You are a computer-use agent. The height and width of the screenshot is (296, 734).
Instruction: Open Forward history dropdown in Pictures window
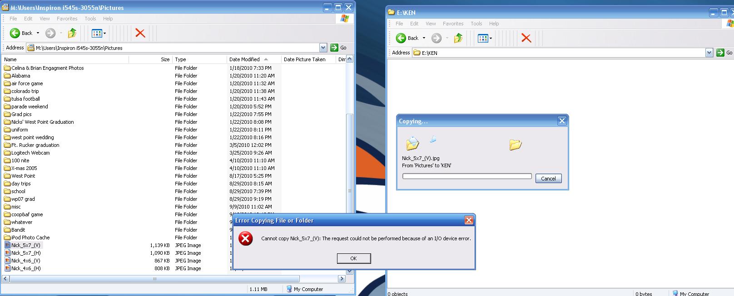coord(61,33)
